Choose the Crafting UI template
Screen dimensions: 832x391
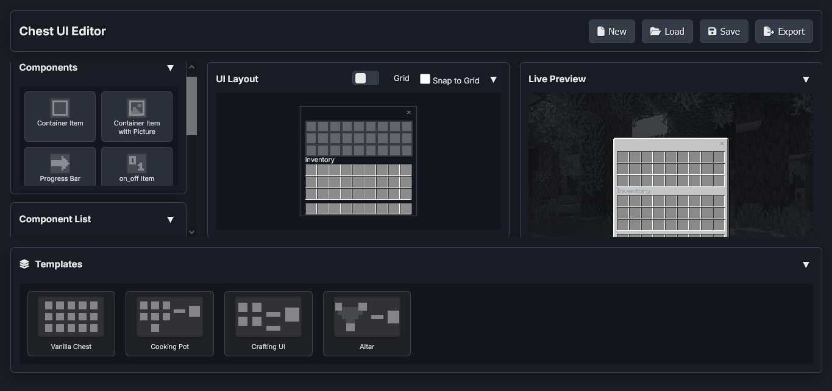pyautogui.click(x=268, y=323)
